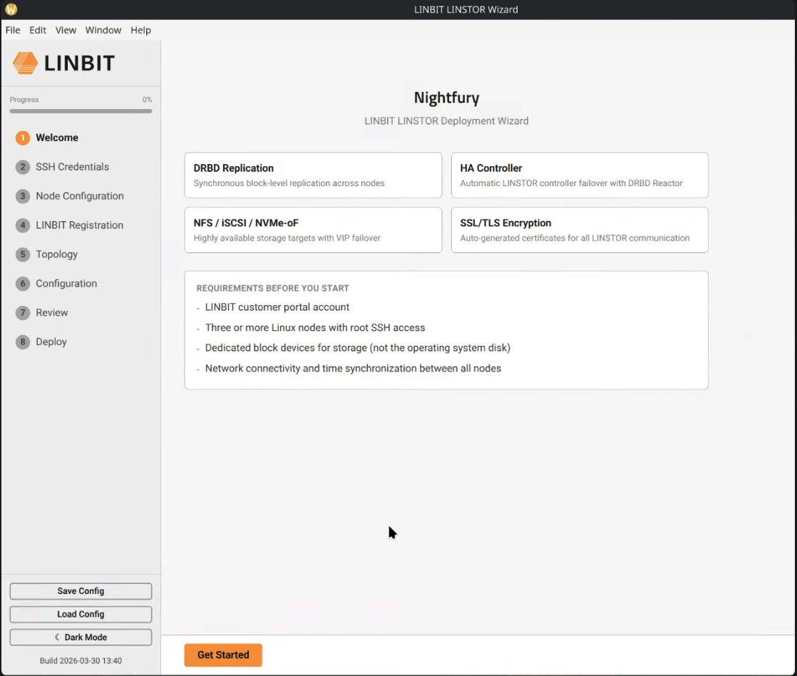Image resolution: width=797 pixels, height=676 pixels.
Task: Click Save Config button
Action: pos(81,591)
